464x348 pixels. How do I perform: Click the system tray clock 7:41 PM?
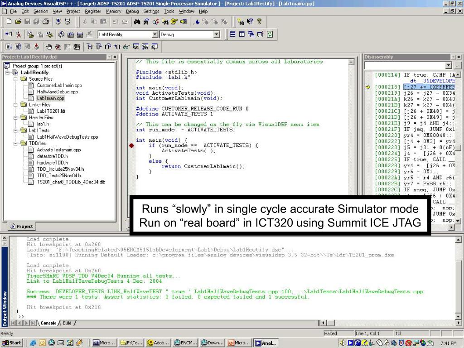tap(448, 343)
